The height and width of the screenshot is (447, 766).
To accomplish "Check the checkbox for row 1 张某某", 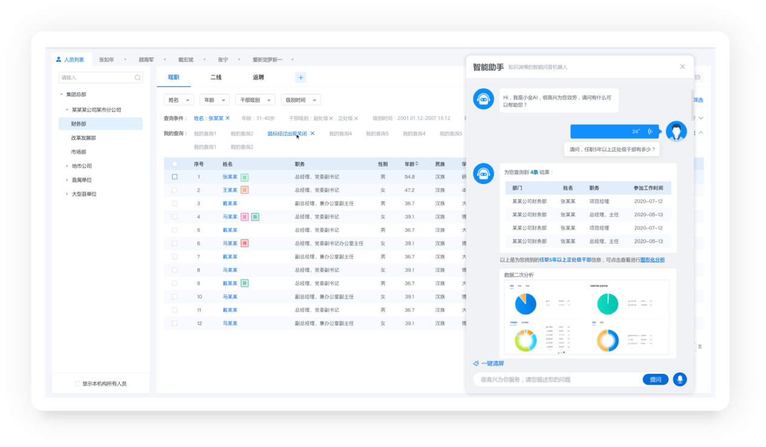I will tap(175, 177).
